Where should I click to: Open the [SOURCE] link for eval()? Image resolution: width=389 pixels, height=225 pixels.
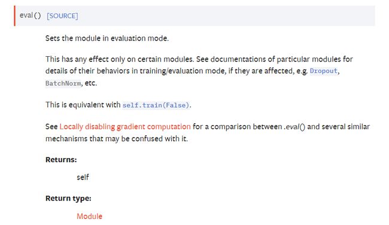coord(62,16)
